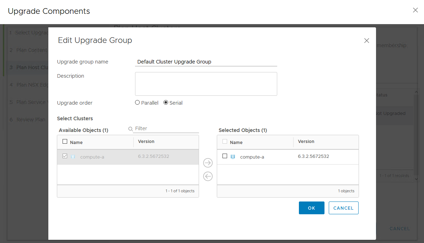Click the Description text area
424x243 pixels.
(x=206, y=84)
